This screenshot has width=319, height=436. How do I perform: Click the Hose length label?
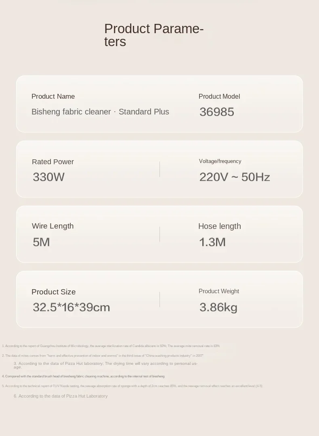click(x=219, y=226)
